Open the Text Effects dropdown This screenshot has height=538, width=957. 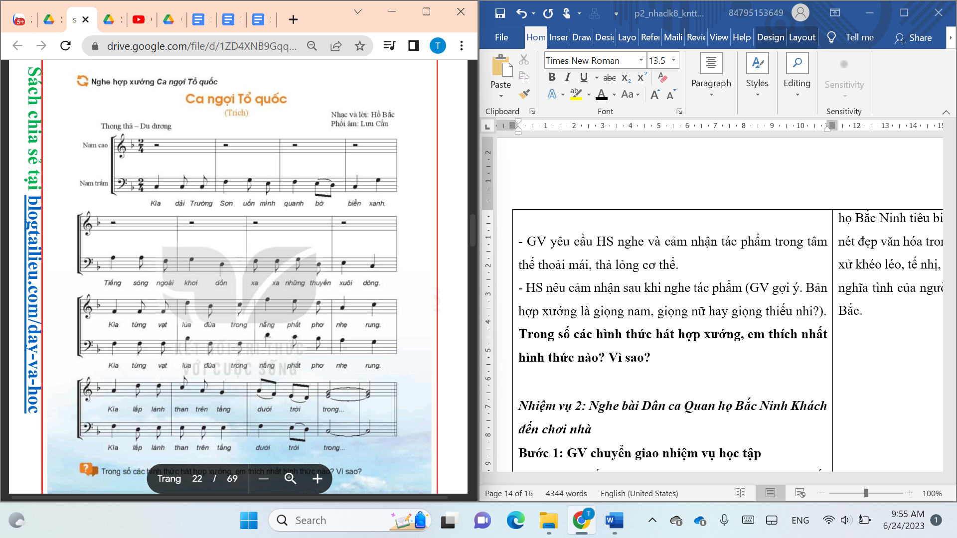(563, 94)
